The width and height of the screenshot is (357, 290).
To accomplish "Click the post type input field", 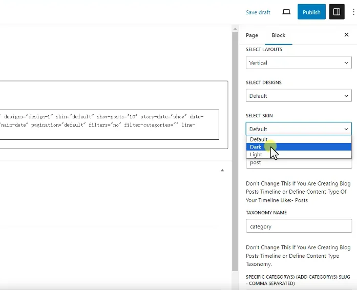I will click(298, 163).
